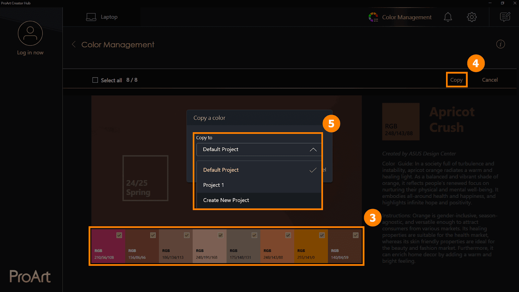Viewport: 519px width, 292px height.
Task: Restore the ProArt Creator Hub window
Action: [x=502, y=3]
